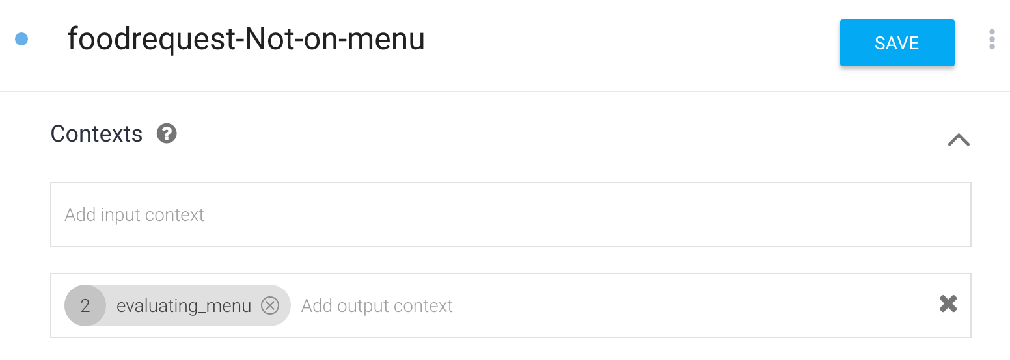Collapse the Contexts section with the chevron
Viewport: 1010px width, 360px height.
[959, 139]
